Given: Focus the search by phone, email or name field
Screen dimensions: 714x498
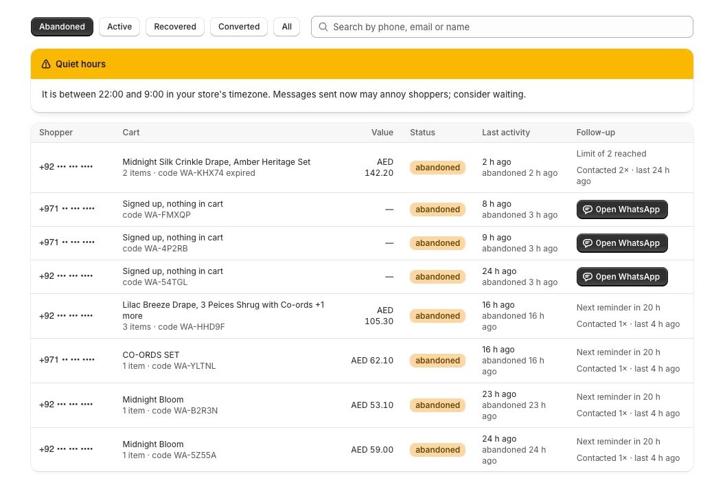Looking at the screenshot, I should [502, 27].
